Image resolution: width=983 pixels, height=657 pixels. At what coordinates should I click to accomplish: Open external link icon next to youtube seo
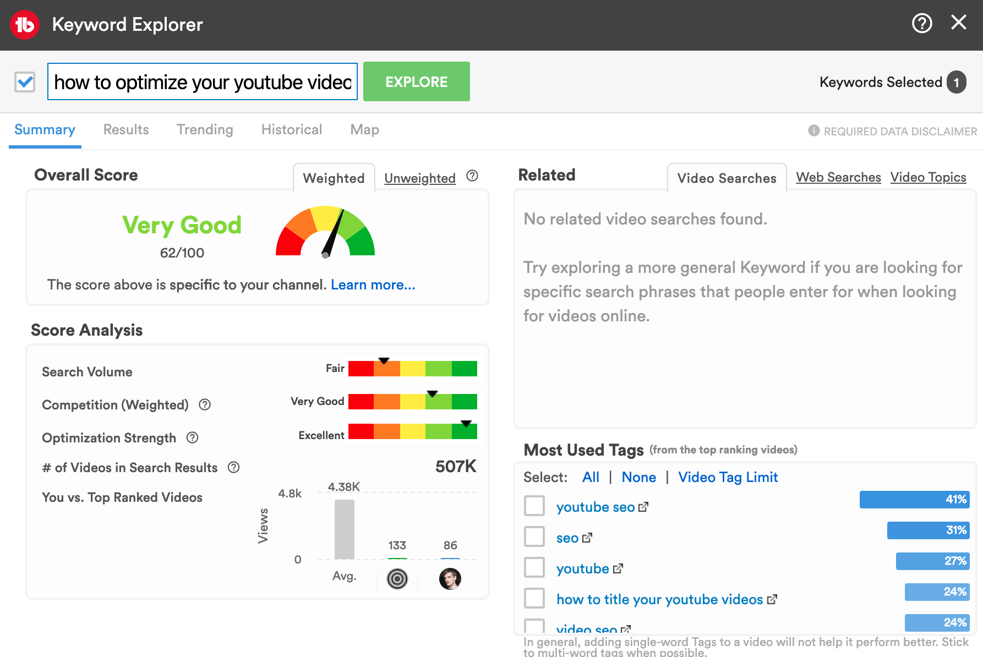pos(643,507)
